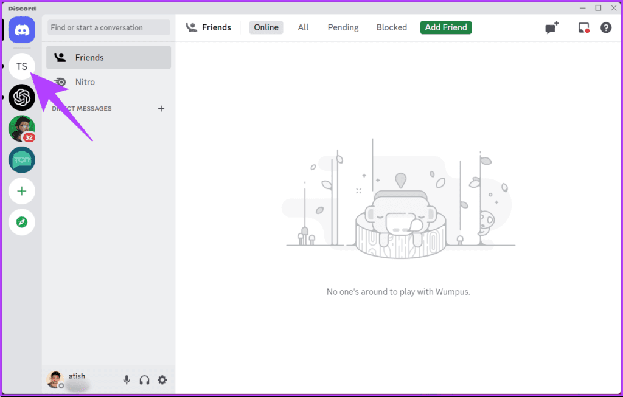Click Find or start a conversation field
Screen dimensions: 623x397
click(109, 27)
